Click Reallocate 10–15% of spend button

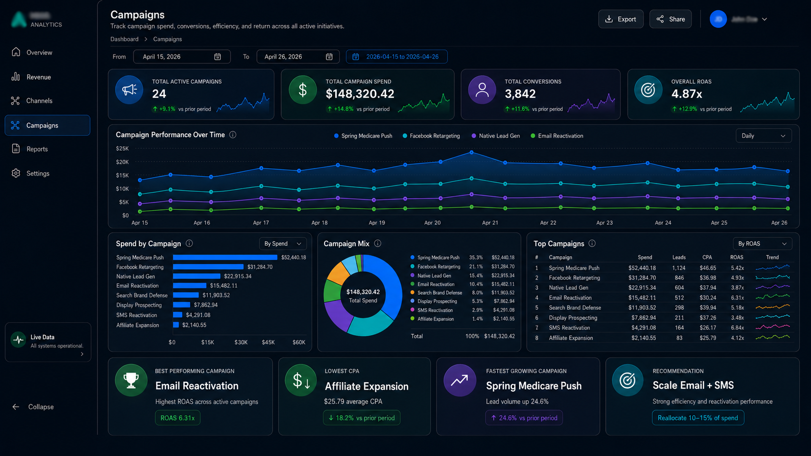tap(697, 418)
